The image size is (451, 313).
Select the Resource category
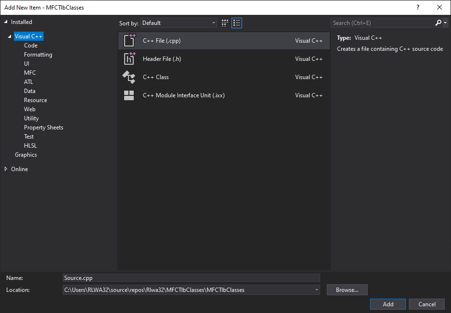coord(35,100)
